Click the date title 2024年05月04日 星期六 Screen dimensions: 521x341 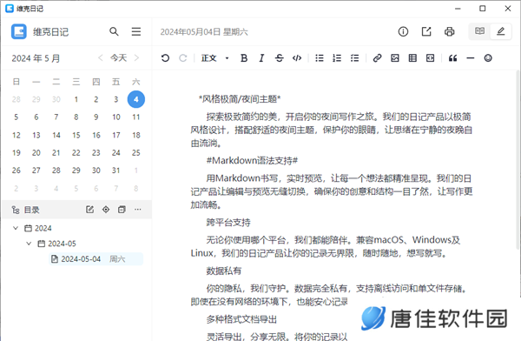[x=204, y=32]
